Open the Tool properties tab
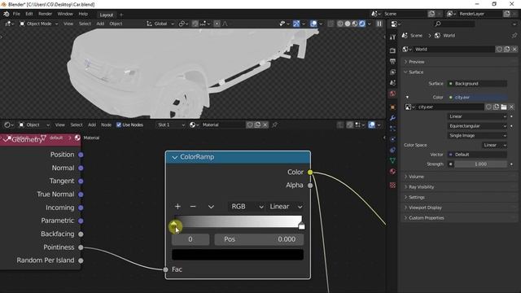 pyautogui.click(x=392, y=37)
